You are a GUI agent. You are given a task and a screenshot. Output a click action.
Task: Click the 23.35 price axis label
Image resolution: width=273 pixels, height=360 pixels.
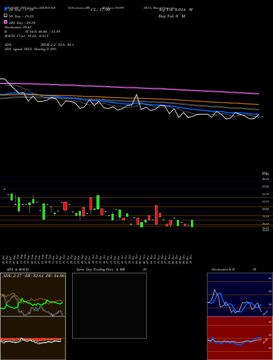coord(266,194)
